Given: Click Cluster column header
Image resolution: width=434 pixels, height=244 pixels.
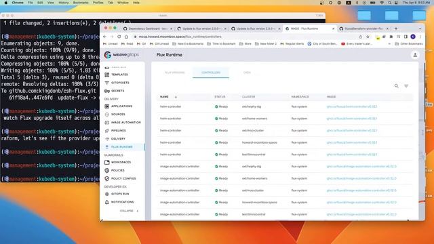Looking at the screenshot, I should pos(249,97).
